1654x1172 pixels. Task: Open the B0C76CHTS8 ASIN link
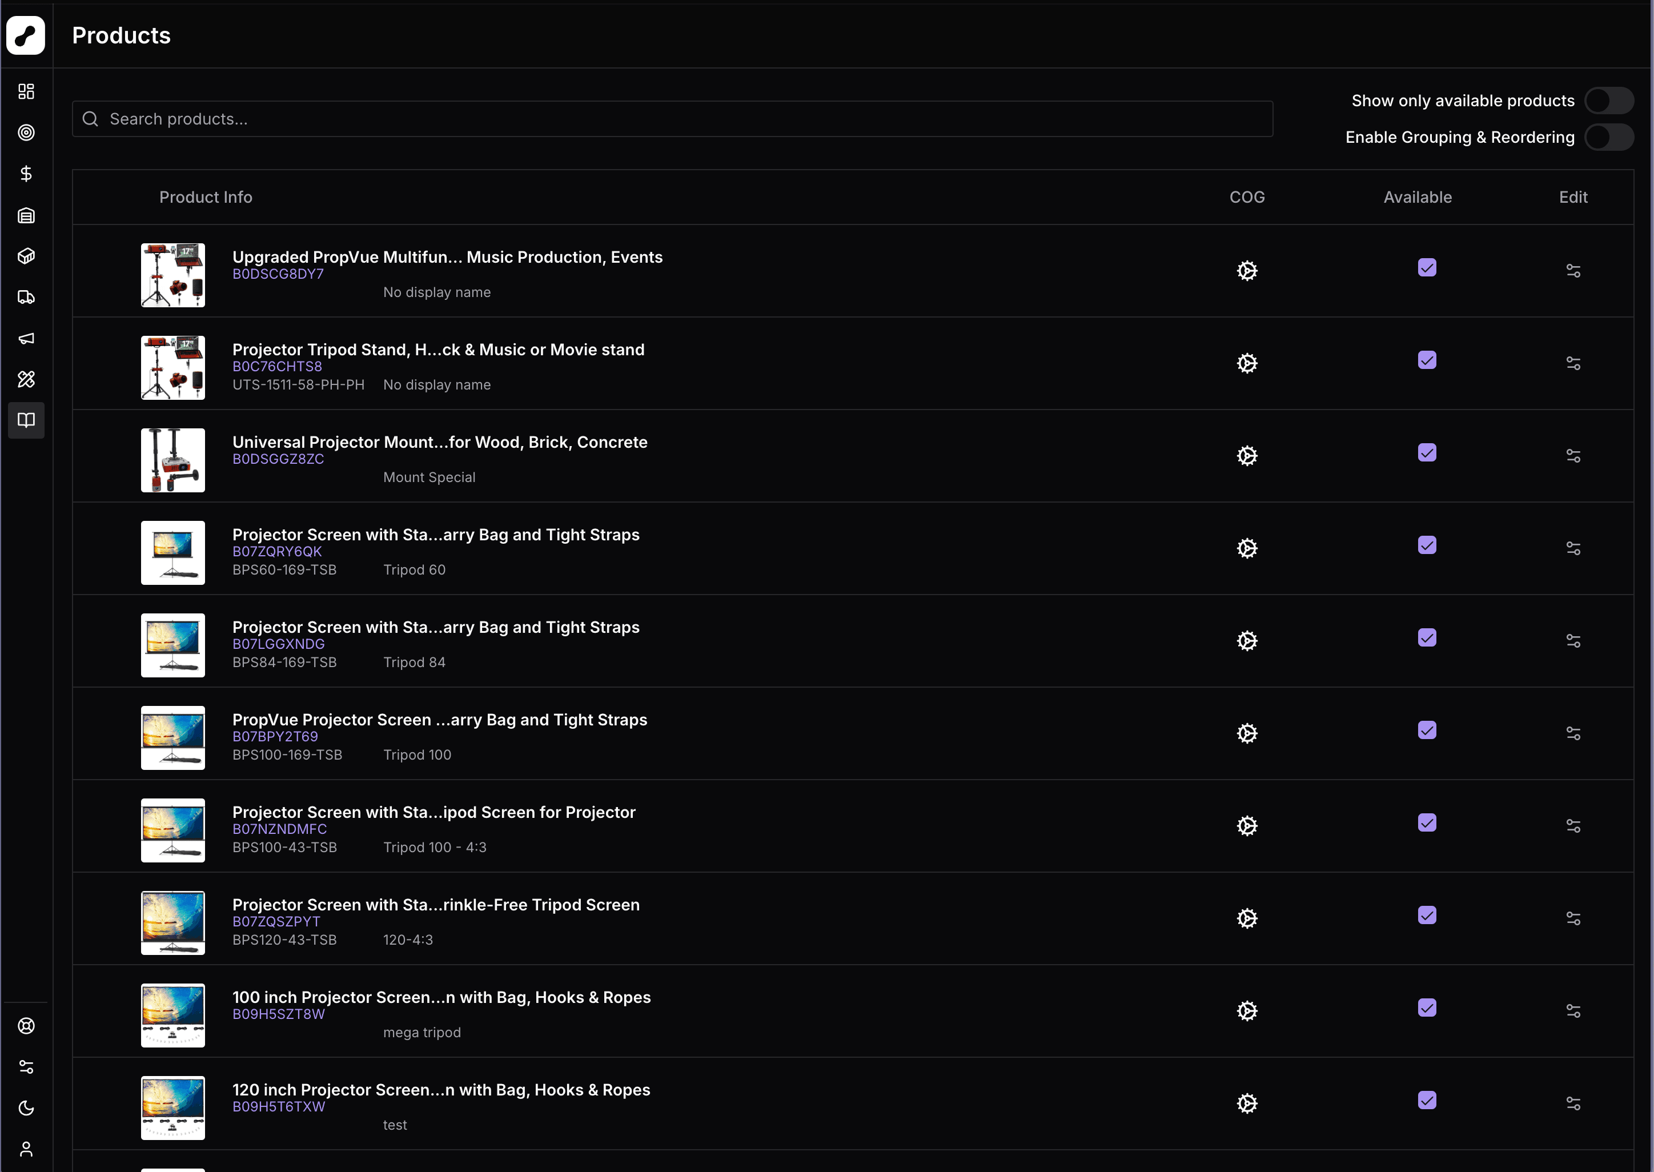coord(277,366)
